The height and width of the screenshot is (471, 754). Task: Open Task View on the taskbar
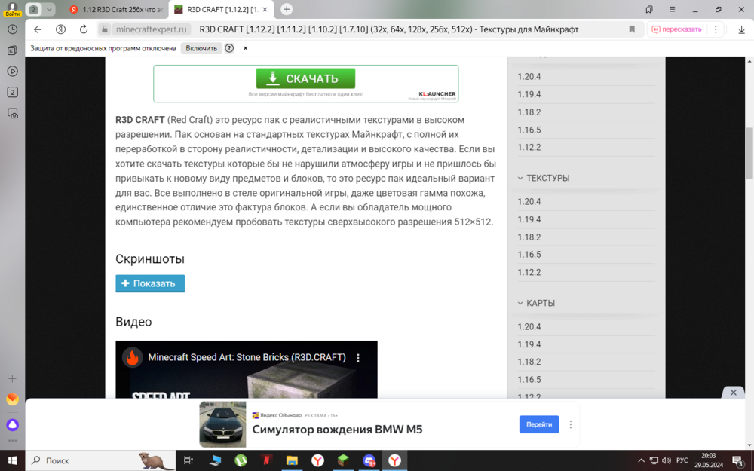click(x=188, y=461)
